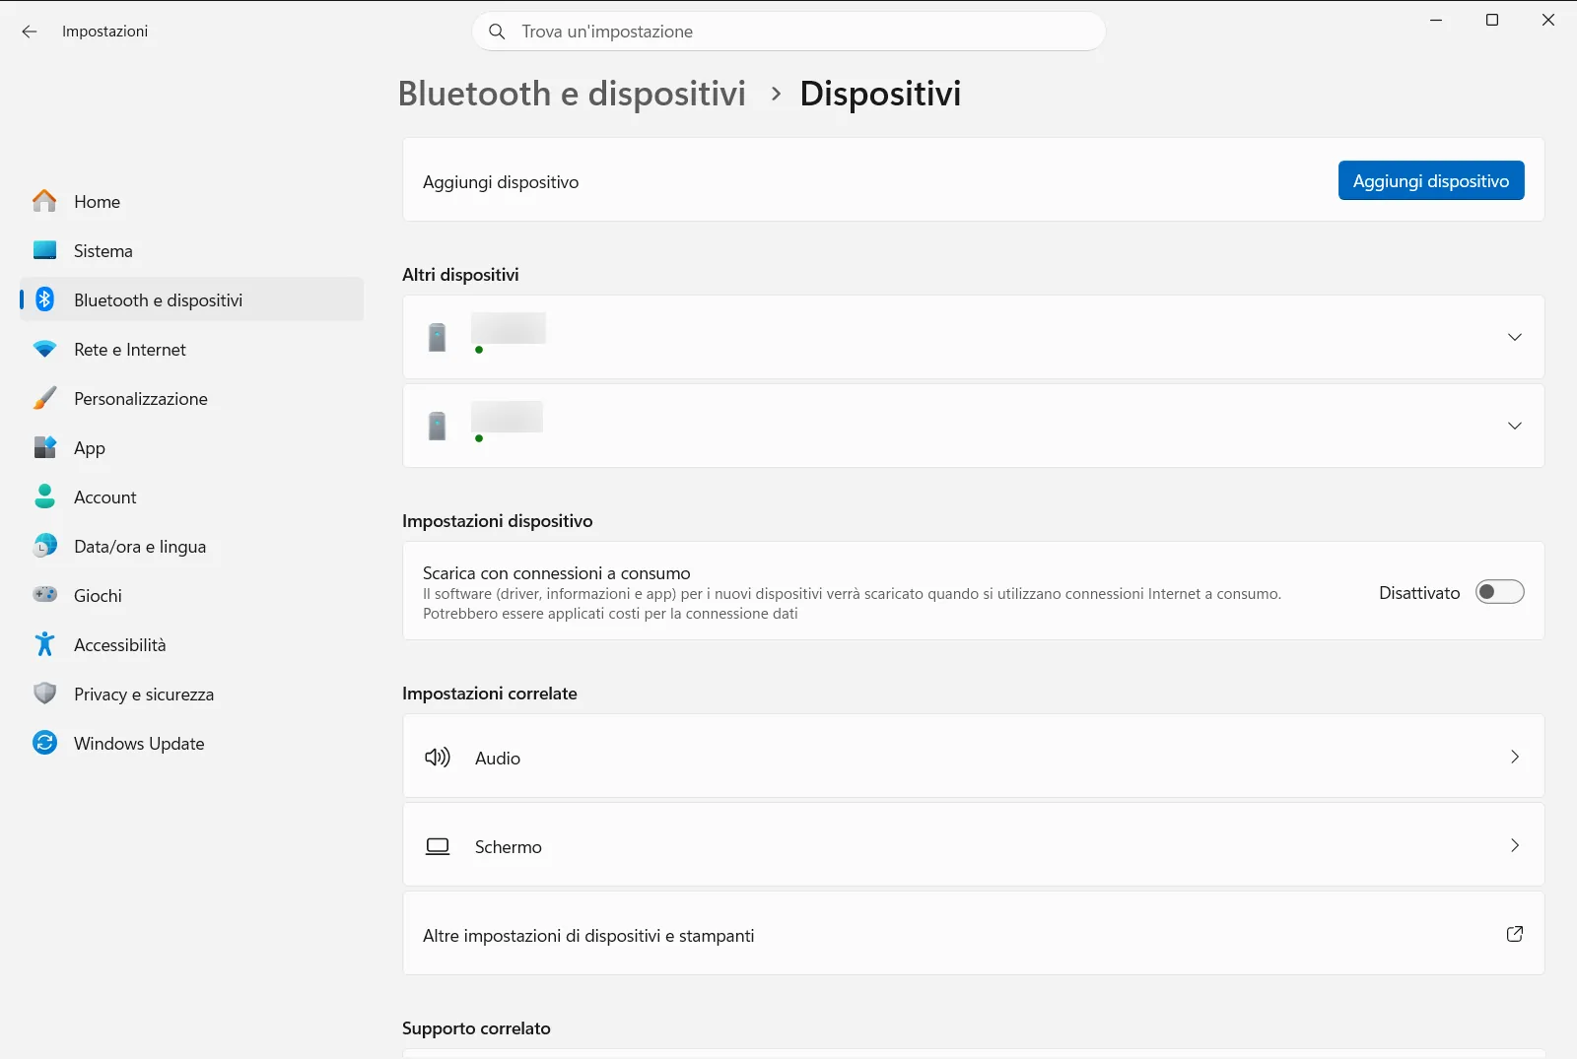Viewport: 1577px width, 1059px height.
Task: Click Bluetooth e dispositivi breadcrumb link
Action: [x=572, y=94]
